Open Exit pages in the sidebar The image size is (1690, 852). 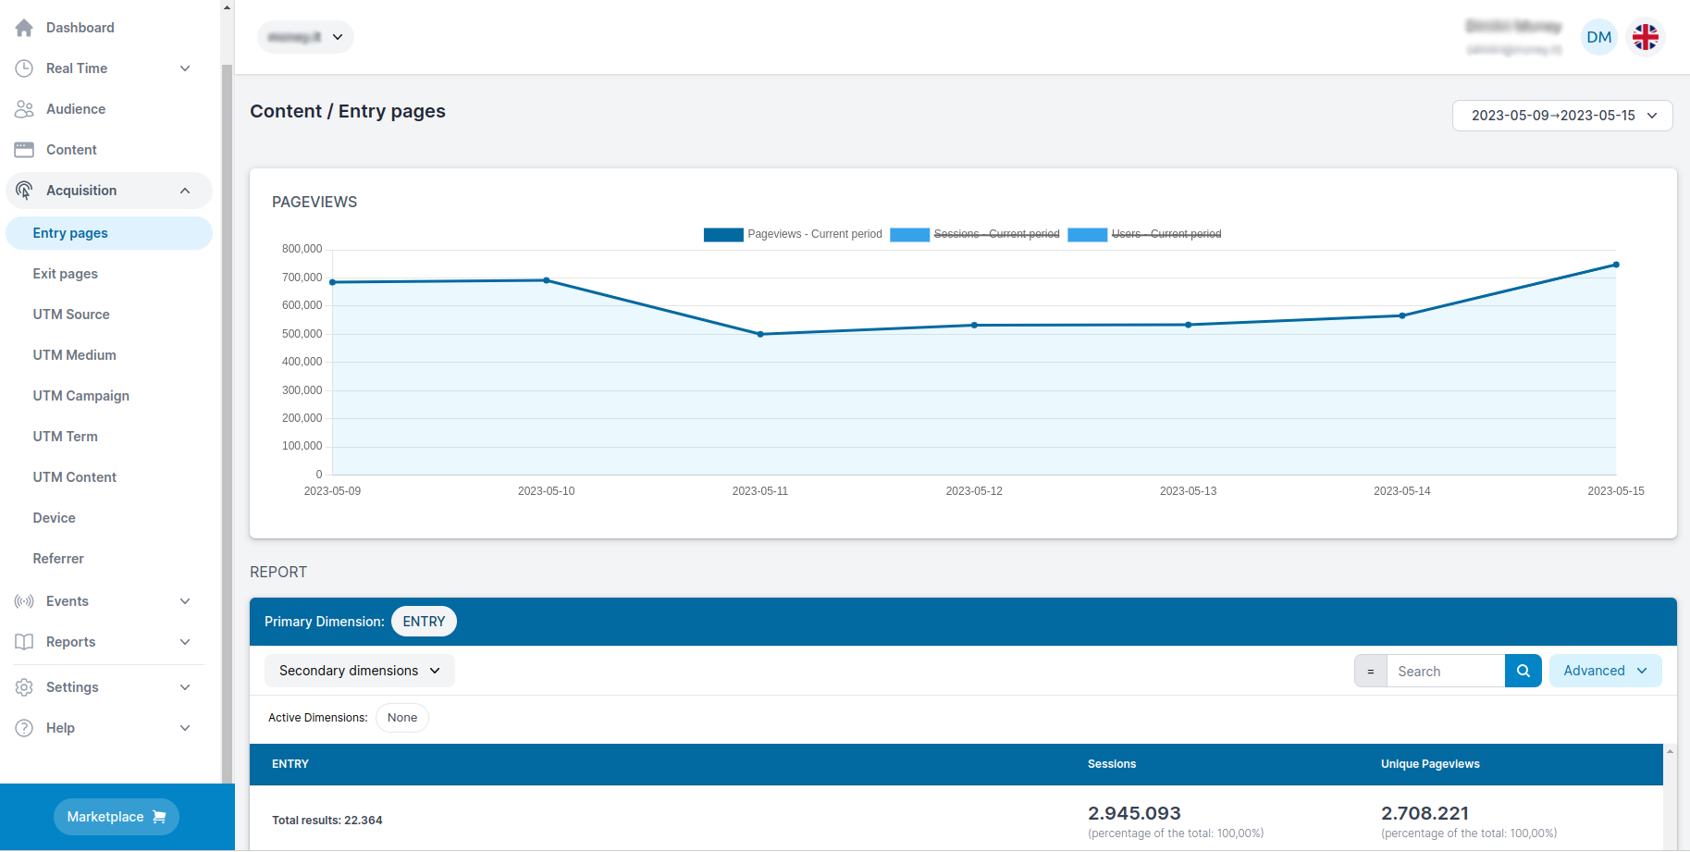click(x=66, y=274)
